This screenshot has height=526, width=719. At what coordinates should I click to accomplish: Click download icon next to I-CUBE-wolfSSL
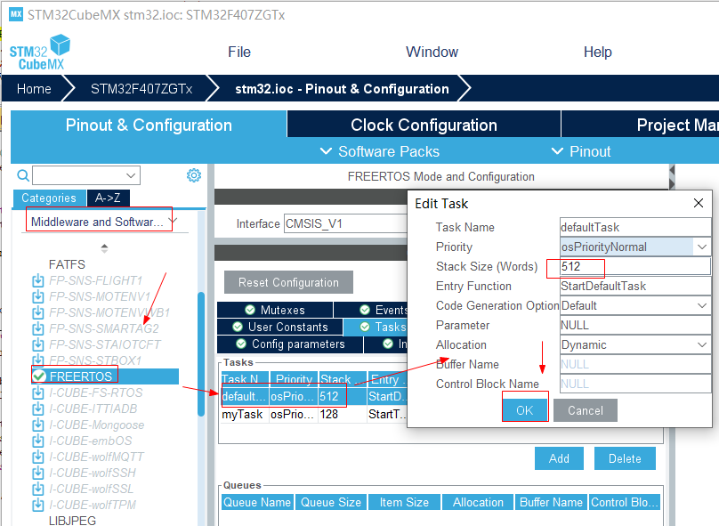coord(38,489)
